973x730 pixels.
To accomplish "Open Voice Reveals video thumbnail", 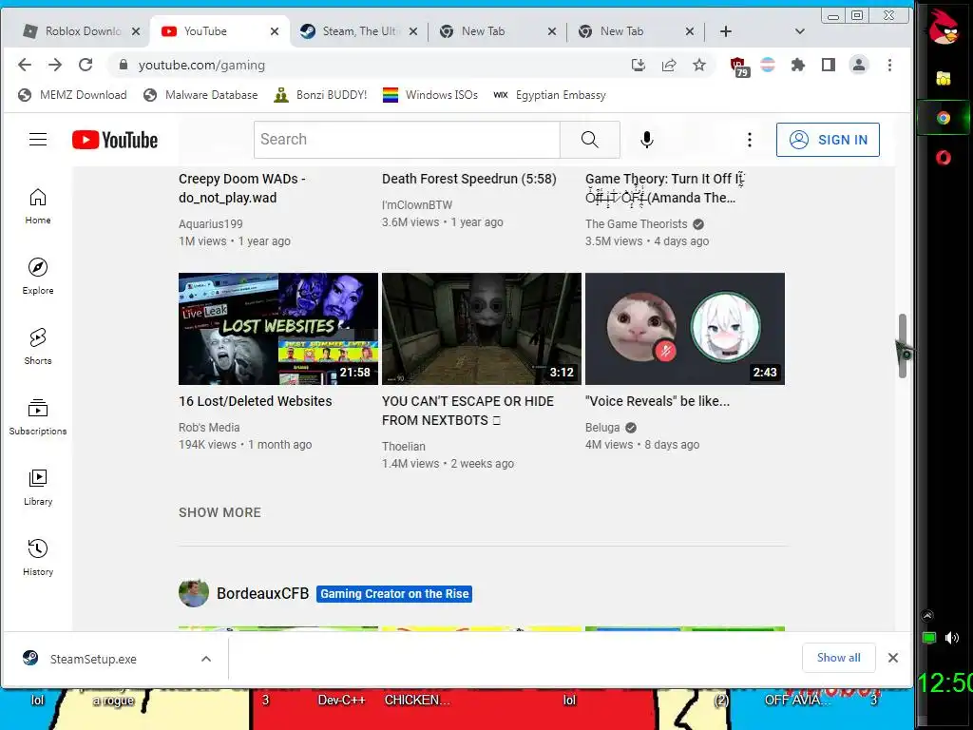I will coord(685,329).
